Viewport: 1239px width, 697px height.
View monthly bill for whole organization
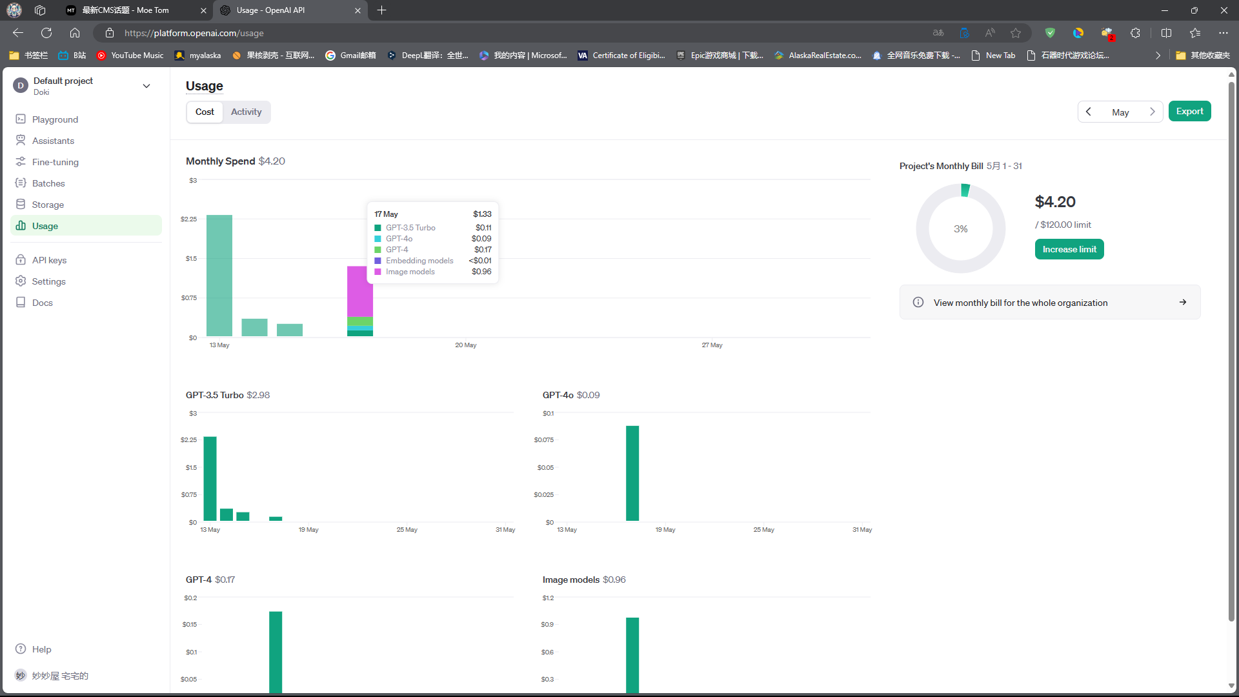coord(1049,302)
